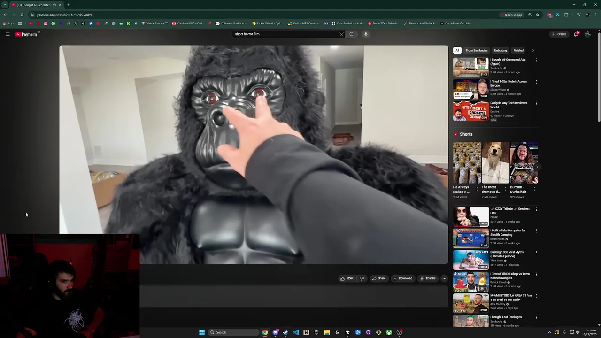
Task: Open Steam from the taskbar
Action: (x=285, y=332)
